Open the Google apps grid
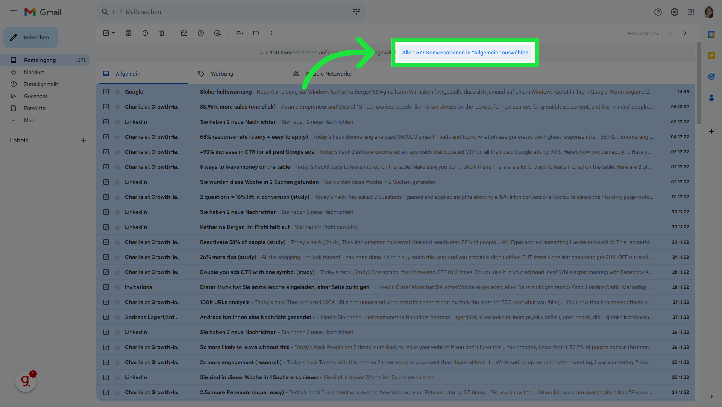The width and height of the screenshot is (722, 407). [x=691, y=12]
